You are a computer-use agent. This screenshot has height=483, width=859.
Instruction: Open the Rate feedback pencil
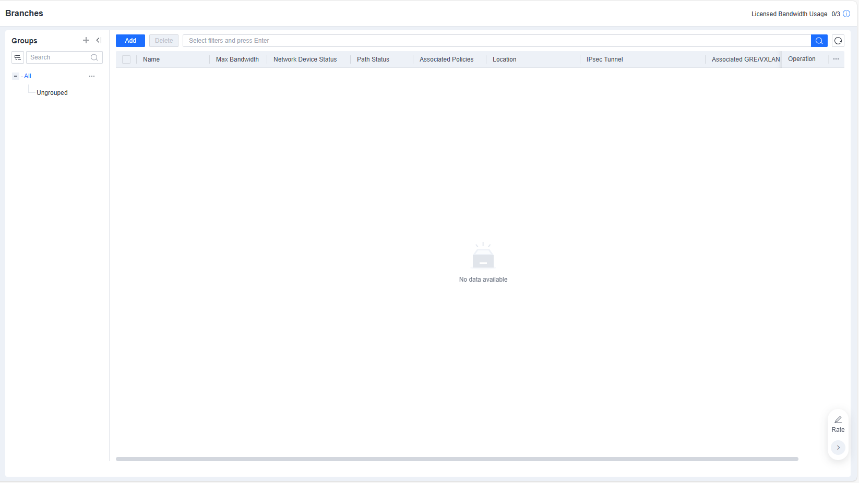coord(838,420)
